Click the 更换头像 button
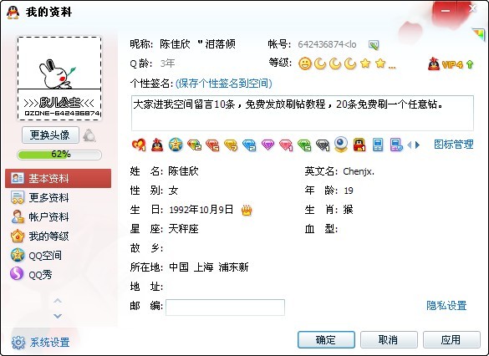Viewport: 489px width, 356px height. click(50, 135)
